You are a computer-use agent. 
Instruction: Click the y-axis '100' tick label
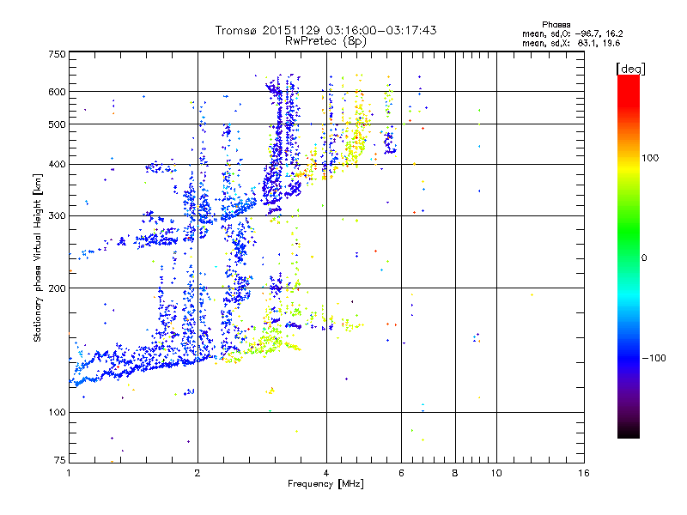click(x=58, y=412)
